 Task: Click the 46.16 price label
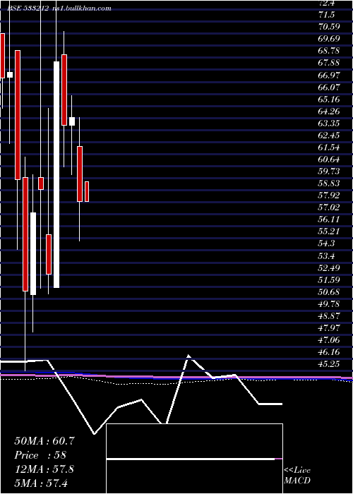click(329, 353)
